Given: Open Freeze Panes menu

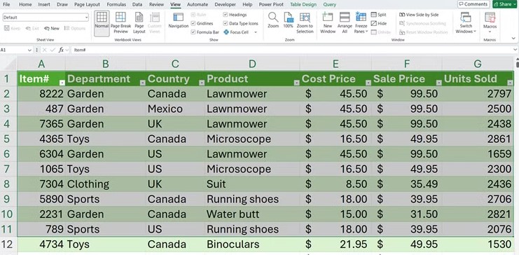Looking at the screenshot, I should [x=361, y=22].
